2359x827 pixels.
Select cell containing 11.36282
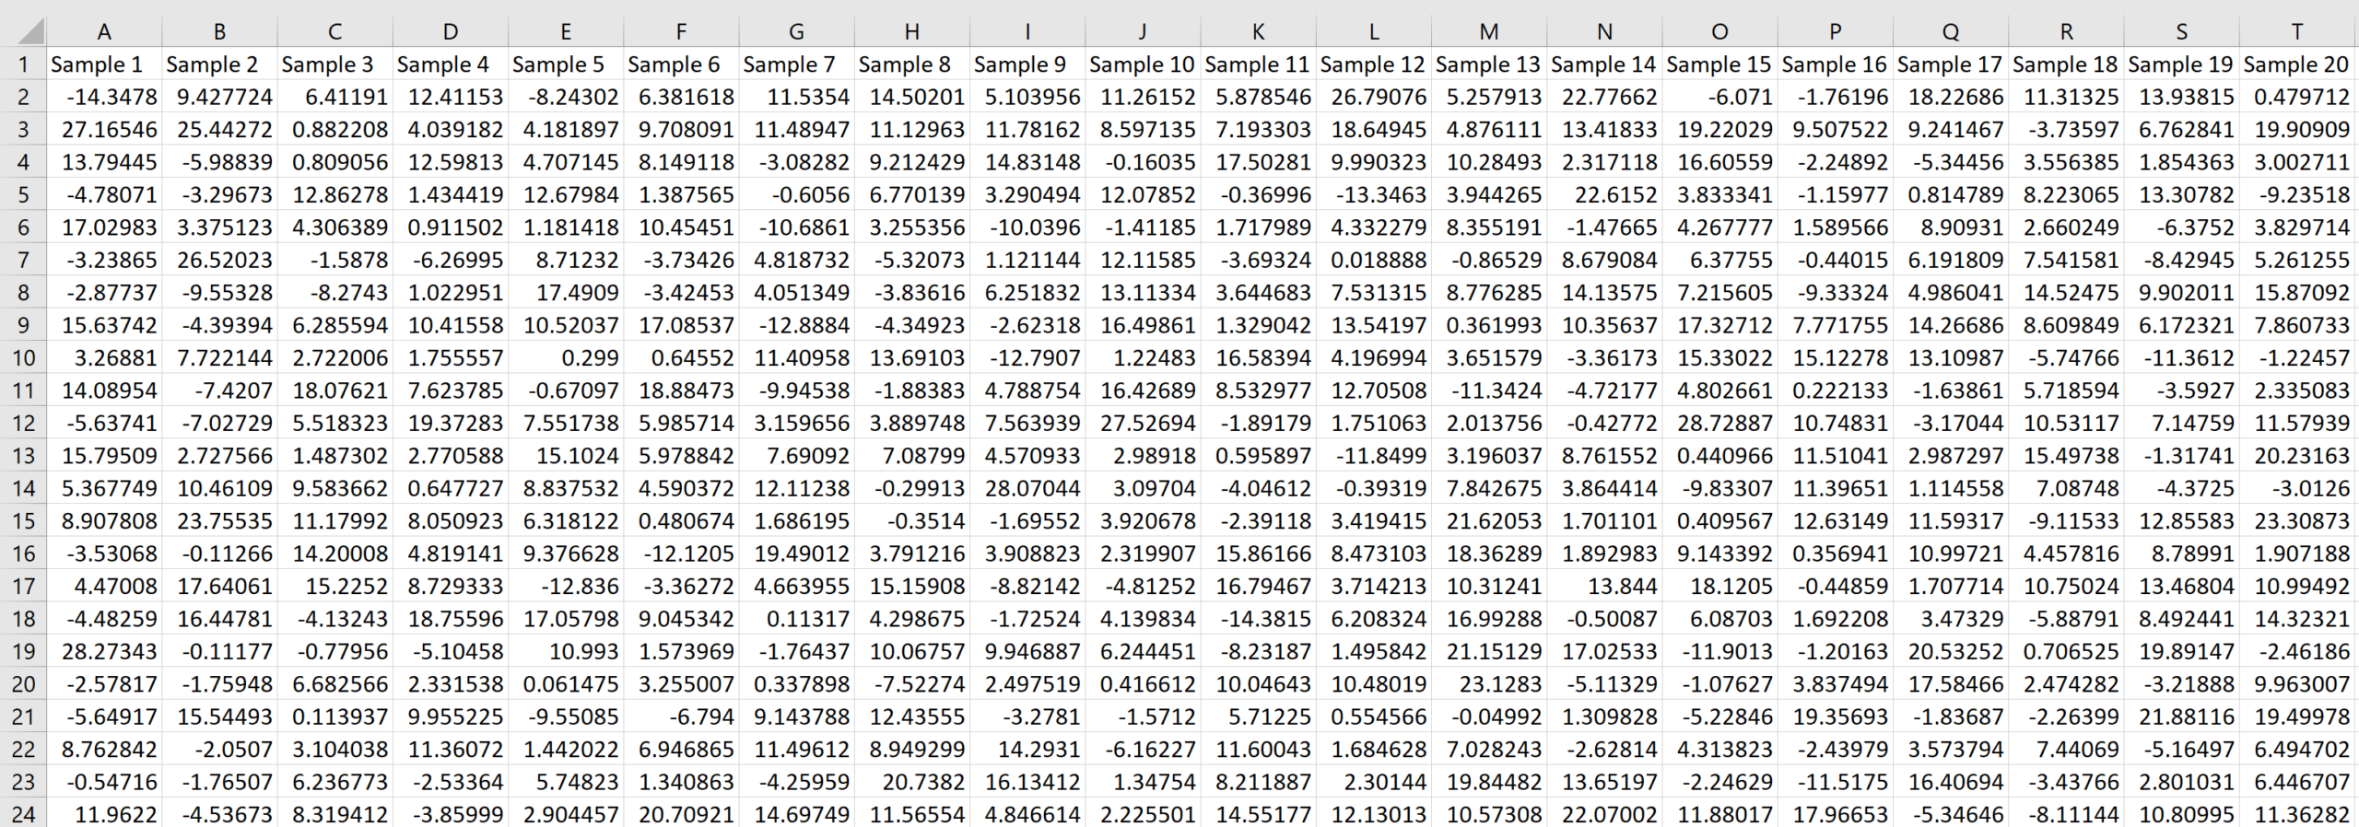2297,815
